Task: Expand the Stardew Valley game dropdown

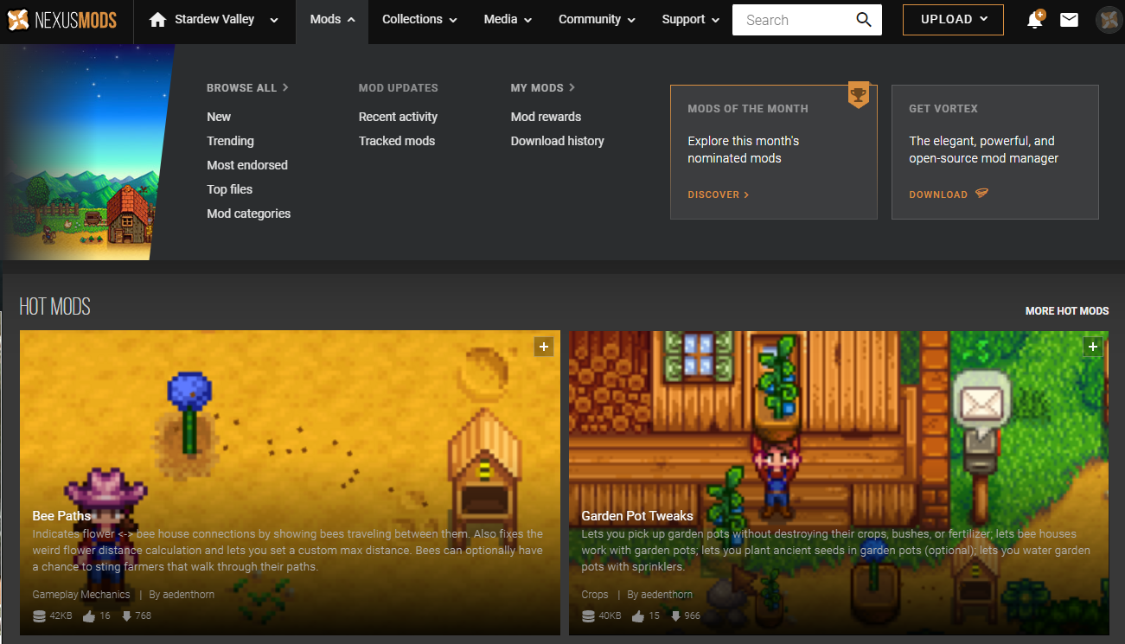Action: [x=274, y=20]
